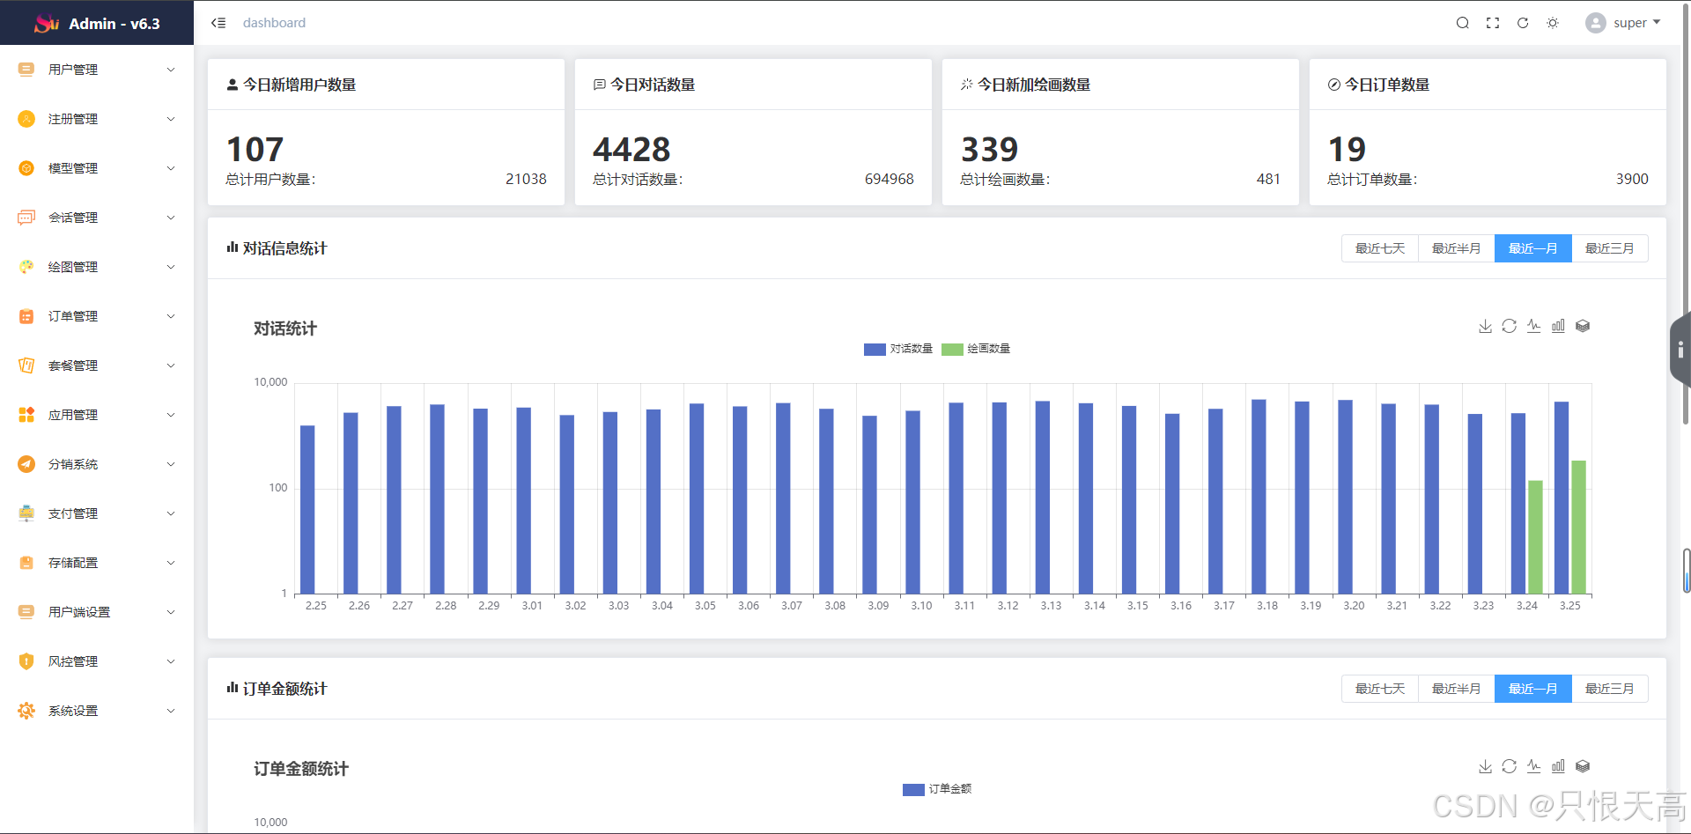Viewport: 1691px width, 834px height.
Task: Toggle 对话数量 legend series visibility
Action: 898,349
